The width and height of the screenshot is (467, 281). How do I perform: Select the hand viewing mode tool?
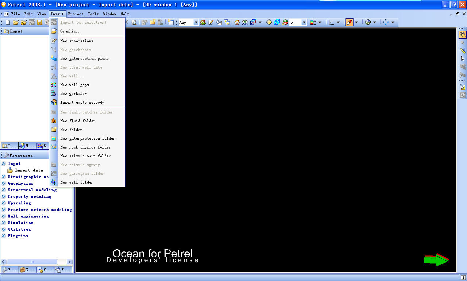click(463, 35)
